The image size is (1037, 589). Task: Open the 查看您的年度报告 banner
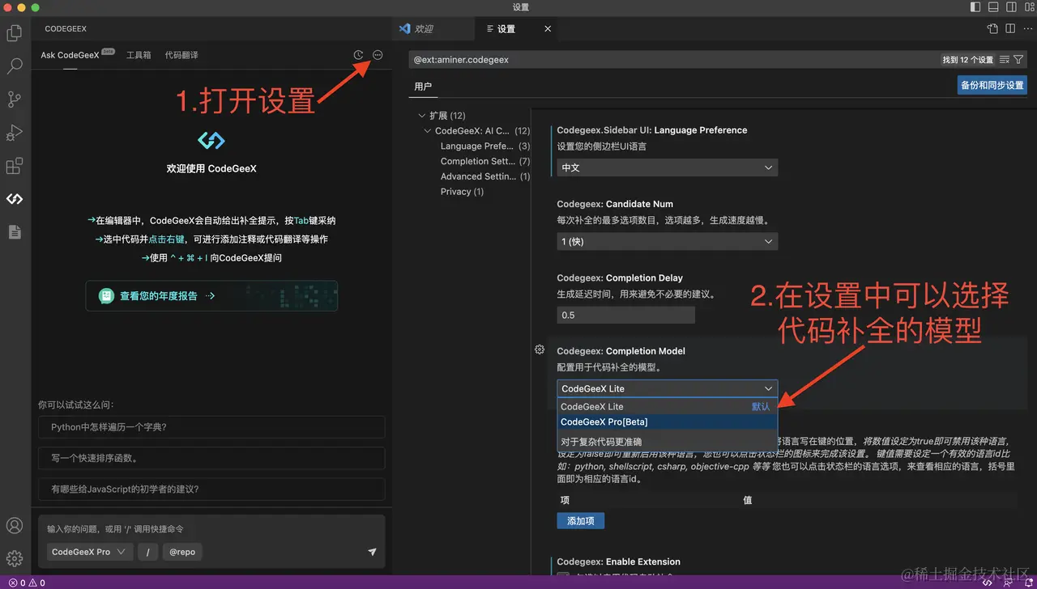point(211,296)
